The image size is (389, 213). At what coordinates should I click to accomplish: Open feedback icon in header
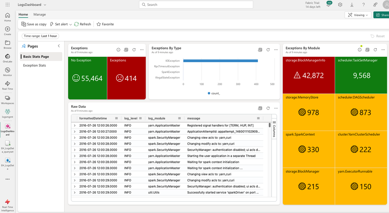click(375, 4)
